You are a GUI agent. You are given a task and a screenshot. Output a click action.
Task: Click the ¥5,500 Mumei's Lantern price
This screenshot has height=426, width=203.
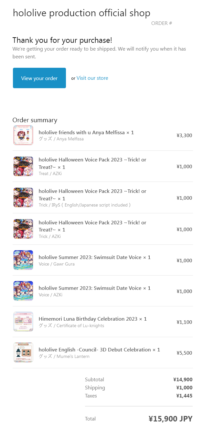coord(184,353)
